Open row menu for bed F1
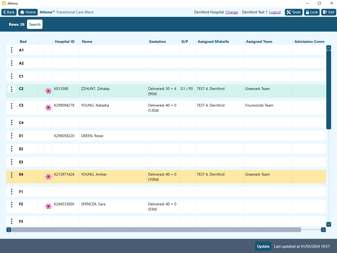This screenshot has height=253, width=337. [x=12, y=191]
